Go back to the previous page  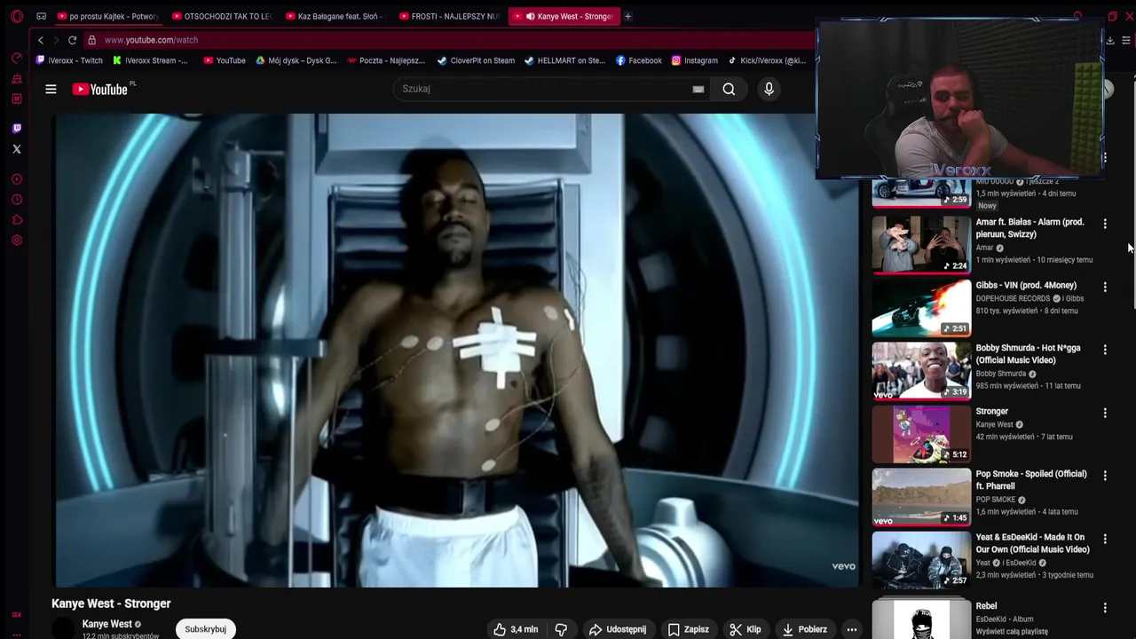click(40, 40)
